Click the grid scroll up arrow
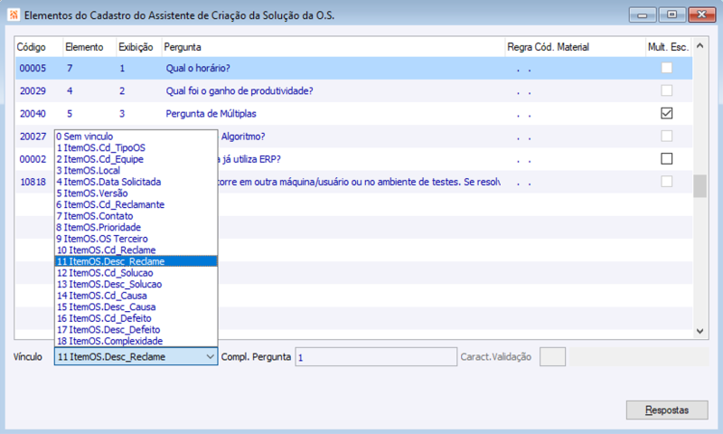Image resolution: width=723 pixels, height=434 pixels. tap(700, 45)
